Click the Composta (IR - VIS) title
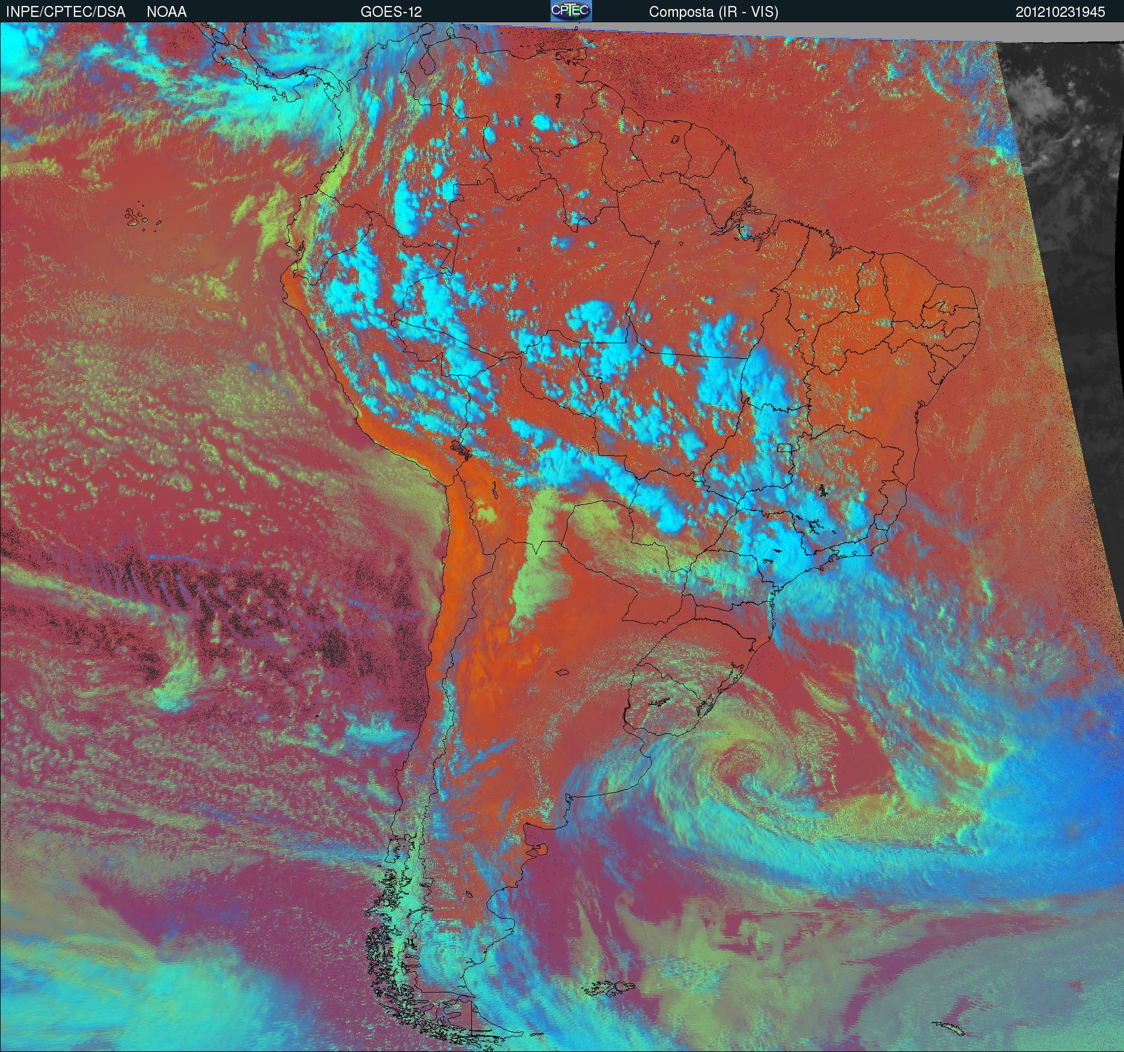The height and width of the screenshot is (1052, 1124). (713, 12)
